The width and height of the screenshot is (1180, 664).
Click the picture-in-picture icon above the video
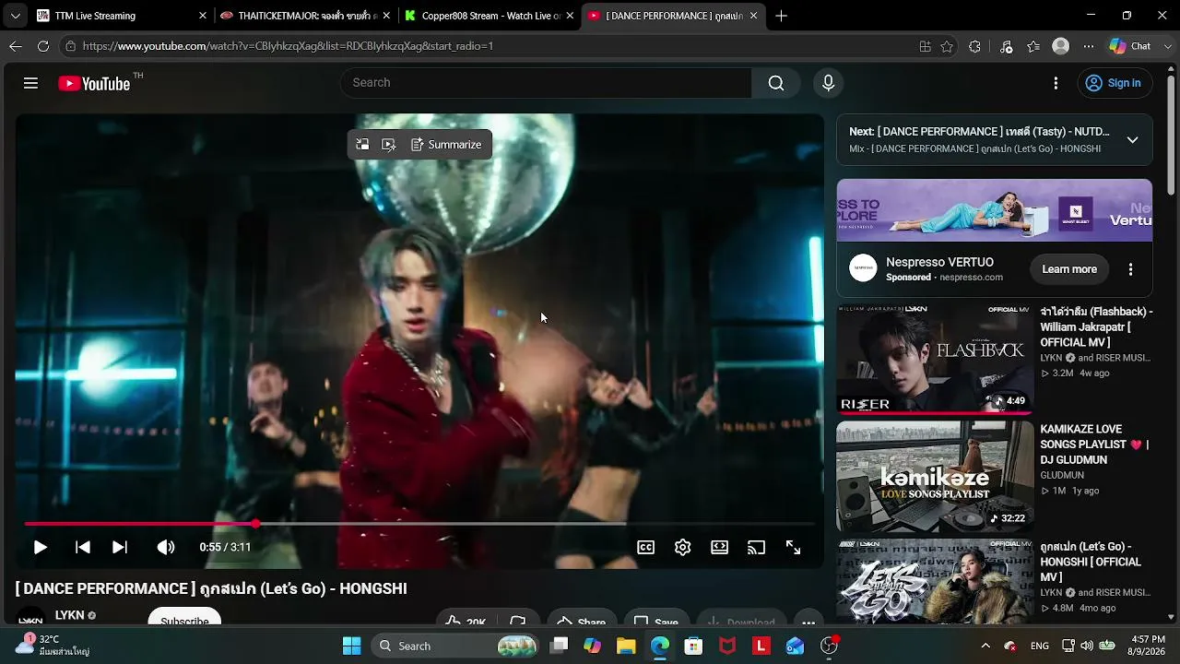362,145
